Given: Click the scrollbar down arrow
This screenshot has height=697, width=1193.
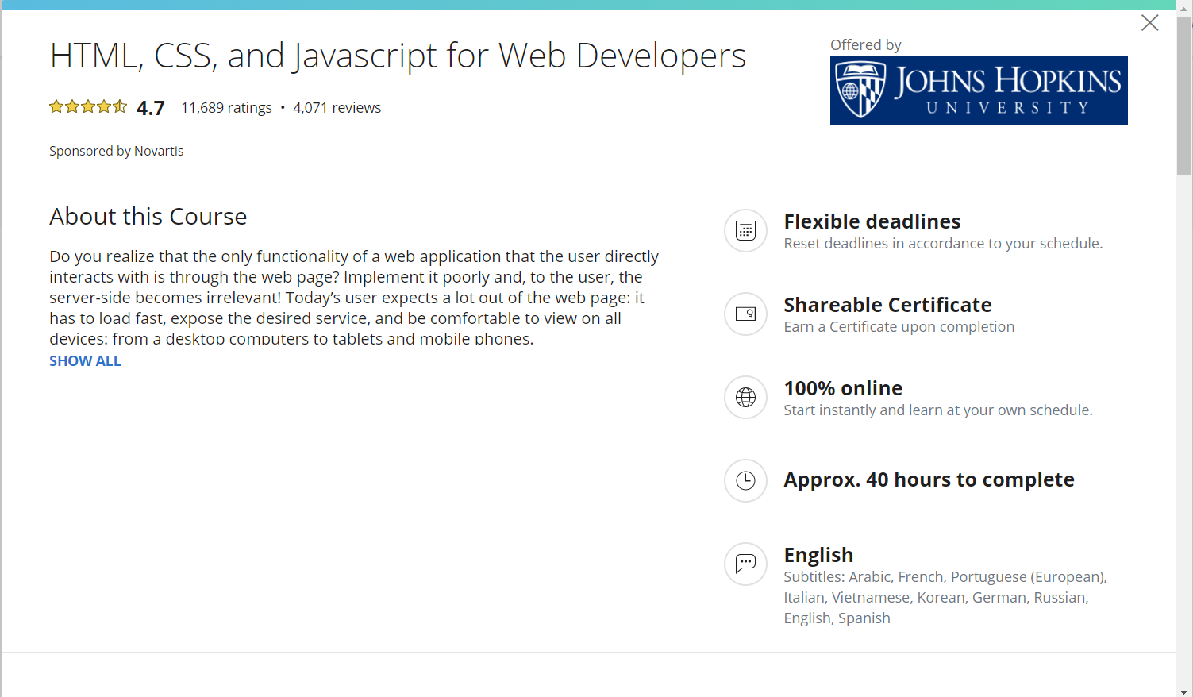Looking at the screenshot, I should pyautogui.click(x=1184, y=691).
